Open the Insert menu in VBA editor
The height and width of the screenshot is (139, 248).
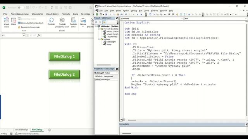tap(119, 11)
